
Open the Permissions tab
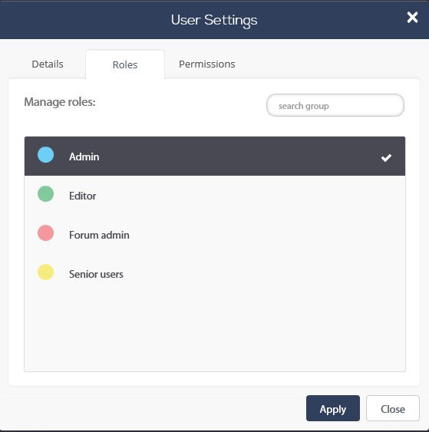tap(207, 64)
